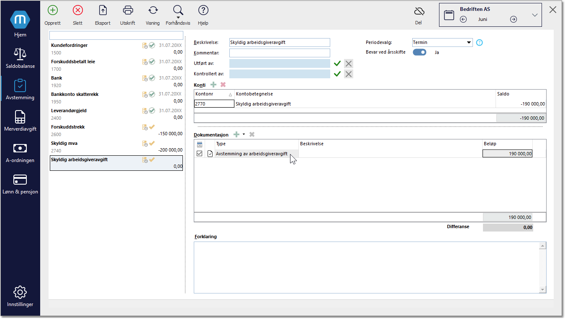Image resolution: width=565 pixels, height=319 pixels.
Task: Click the Differanse 0,00 value
Action: 508,228
